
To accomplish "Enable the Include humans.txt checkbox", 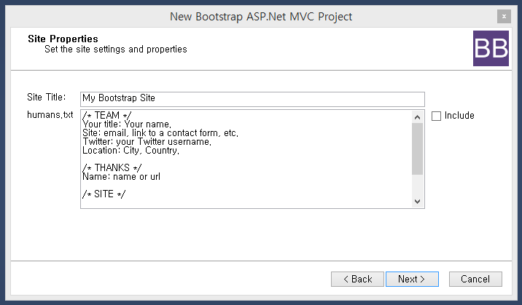I will [436, 116].
